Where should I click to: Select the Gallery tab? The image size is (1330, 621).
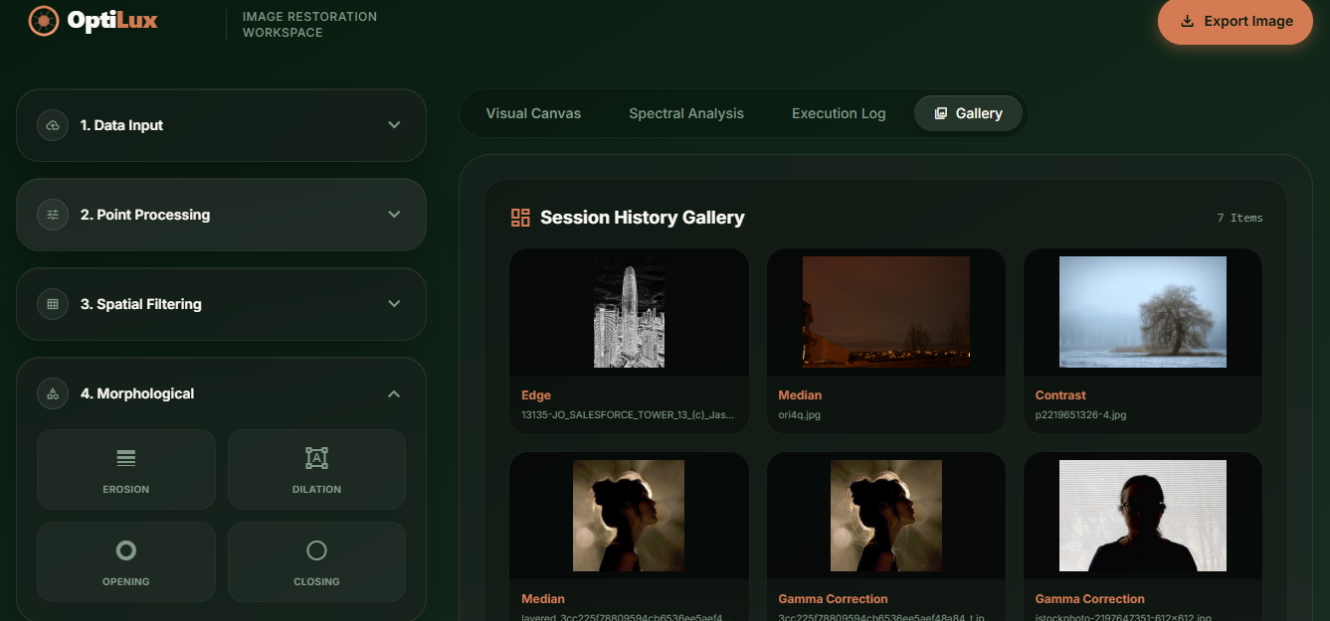(968, 113)
